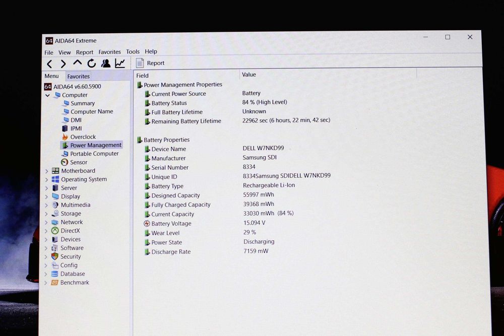Open the Help menu
Screen dimensions: 504x336
[x=151, y=51]
